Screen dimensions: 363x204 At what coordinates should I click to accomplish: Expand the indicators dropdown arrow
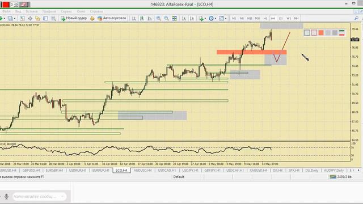pyautogui.click(x=205, y=18)
